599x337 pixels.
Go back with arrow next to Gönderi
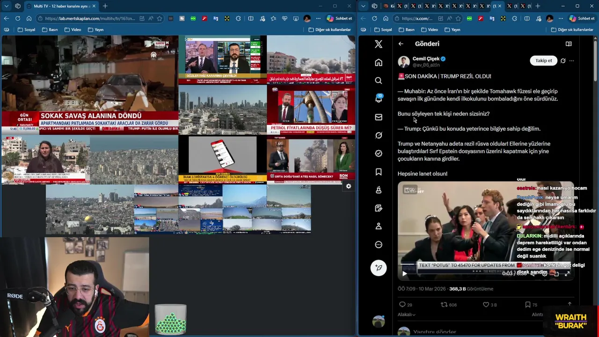[401, 44]
